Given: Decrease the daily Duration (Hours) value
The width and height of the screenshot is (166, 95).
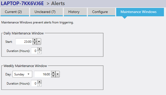Looking at the screenshot, I should click(x=40, y=52).
